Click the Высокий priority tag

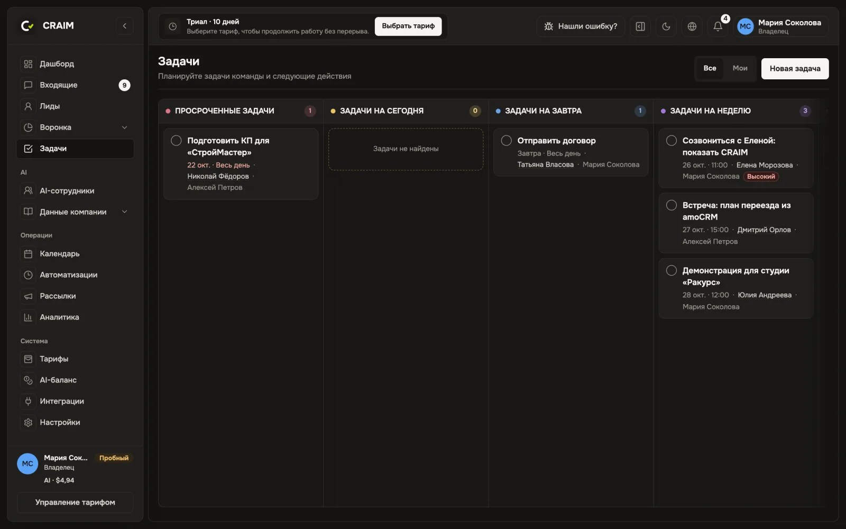pyautogui.click(x=761, y=177)
